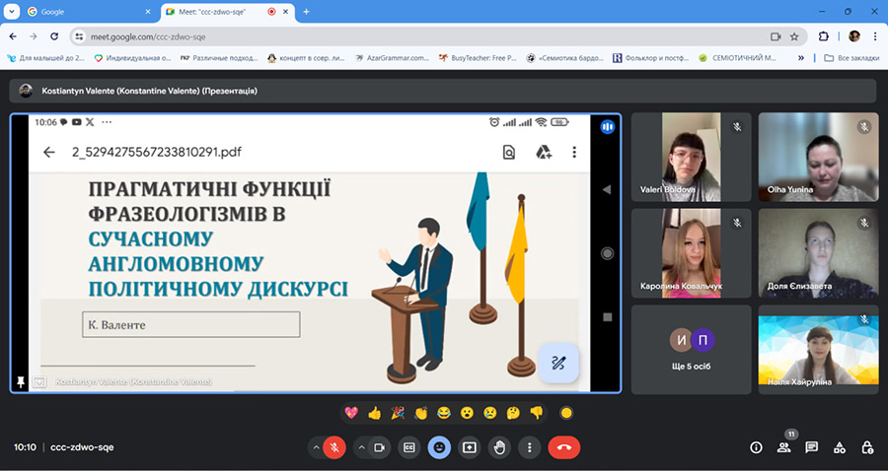Image resolution: width=888 pixels, height=471 pixels.
Task: Select Каролина Ковальчук video tile
Action: [x=691, y=253]
